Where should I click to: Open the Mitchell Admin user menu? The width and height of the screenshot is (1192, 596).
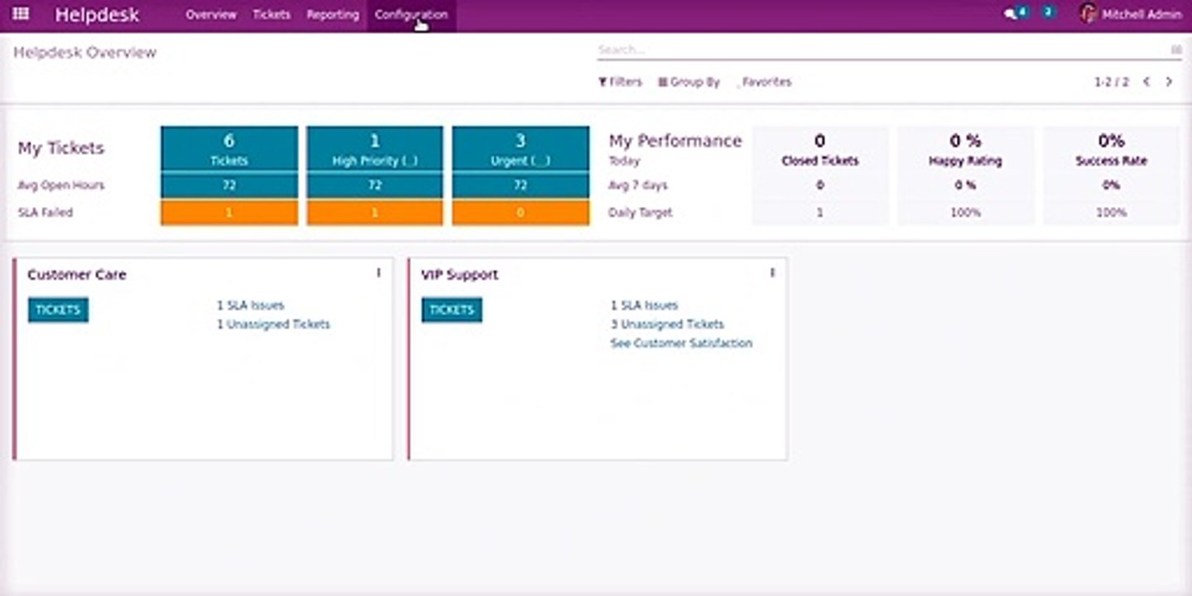[1131, 14]
